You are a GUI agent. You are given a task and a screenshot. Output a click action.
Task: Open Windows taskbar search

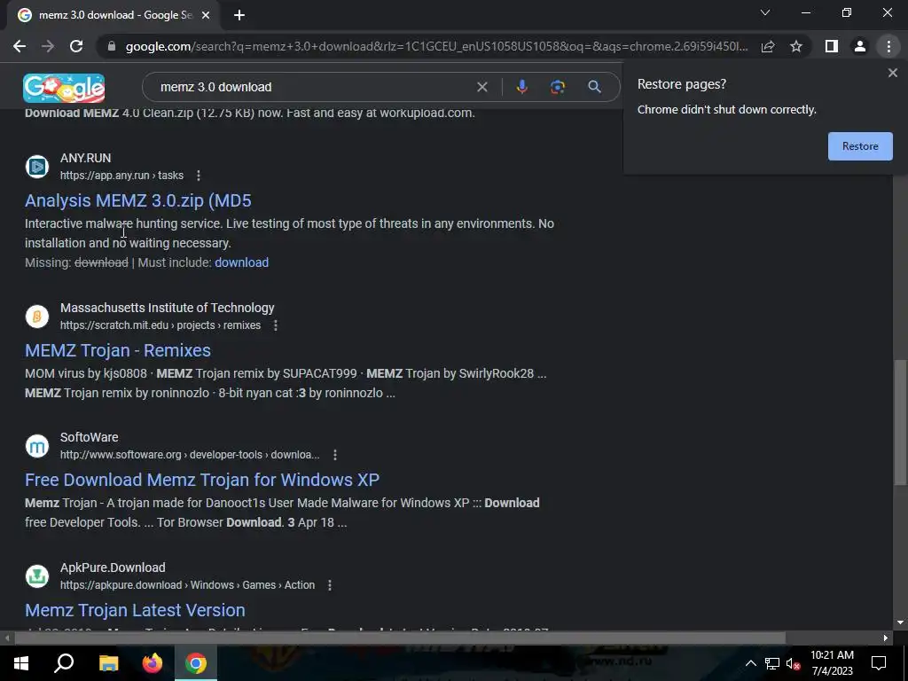pos(64,663)
